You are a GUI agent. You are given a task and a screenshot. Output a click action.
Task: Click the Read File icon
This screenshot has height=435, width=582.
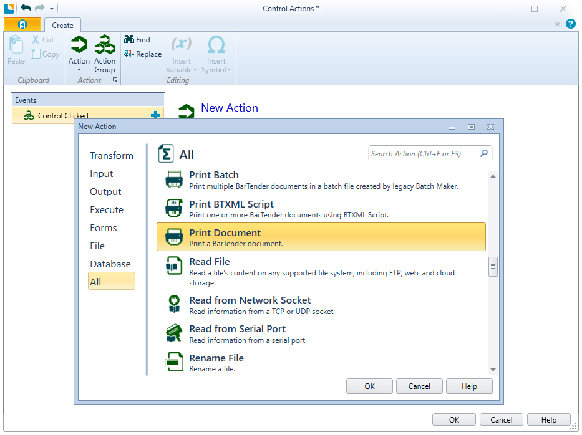tap(173, 265)
